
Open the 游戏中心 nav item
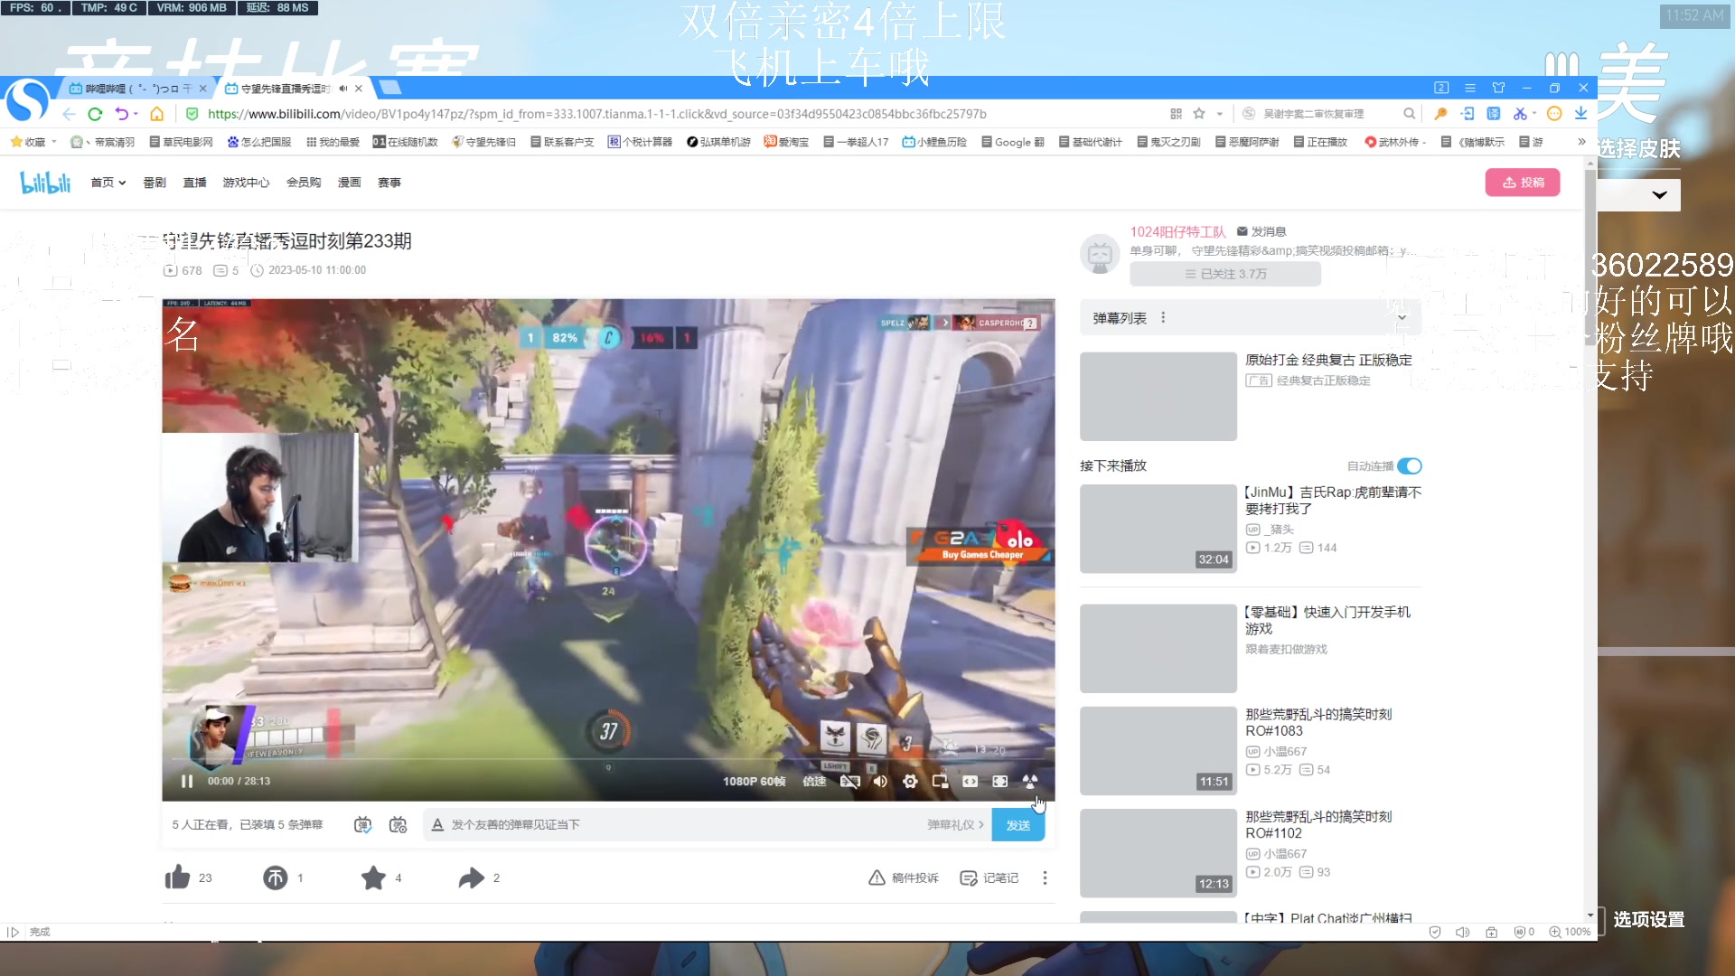(246, 183)
